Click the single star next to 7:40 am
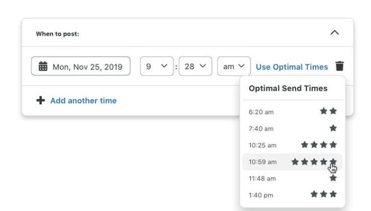This screenshot has height=211, width=371. coord(333,128)
